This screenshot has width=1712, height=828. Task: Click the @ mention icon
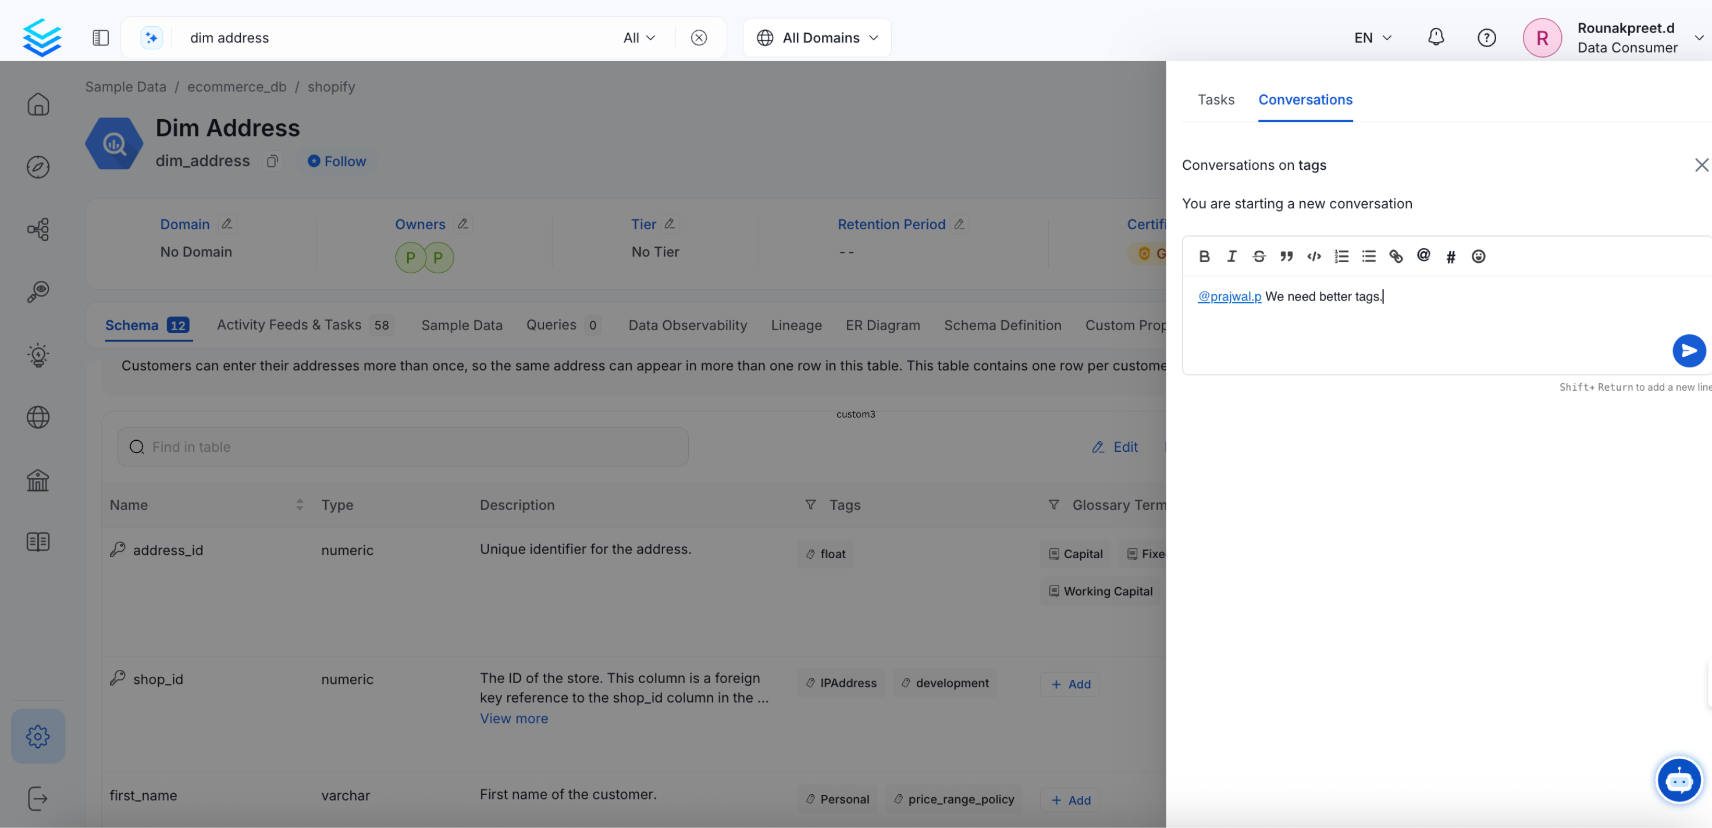pos(1423,256)
